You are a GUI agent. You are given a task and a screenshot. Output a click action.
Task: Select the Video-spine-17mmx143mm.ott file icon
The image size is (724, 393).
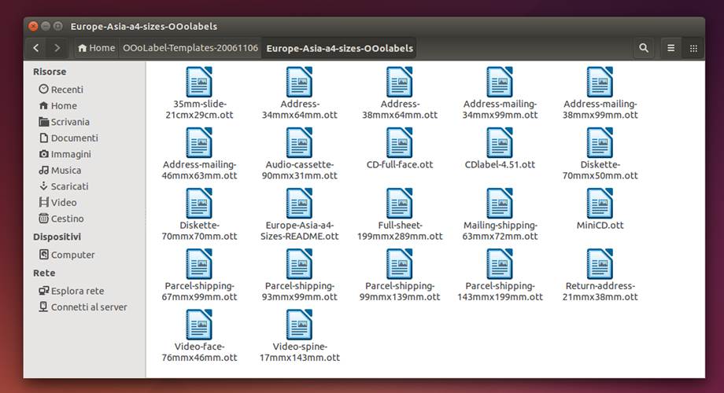pyautogui.click(x=299, y=325)
